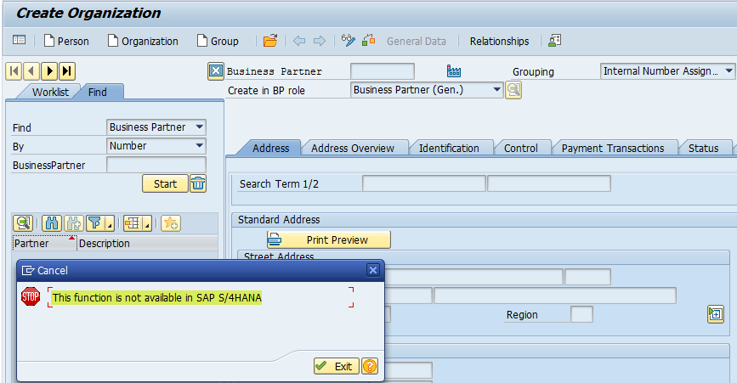The width and height of the screenshot is (737, 383).
Task: Open help via question mark icon
Action: coord(370,366)
